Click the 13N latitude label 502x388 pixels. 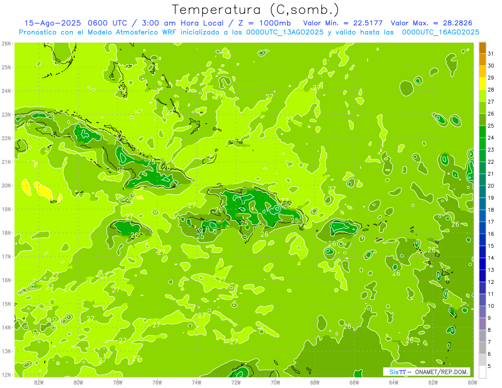click(x=6, y=351)
